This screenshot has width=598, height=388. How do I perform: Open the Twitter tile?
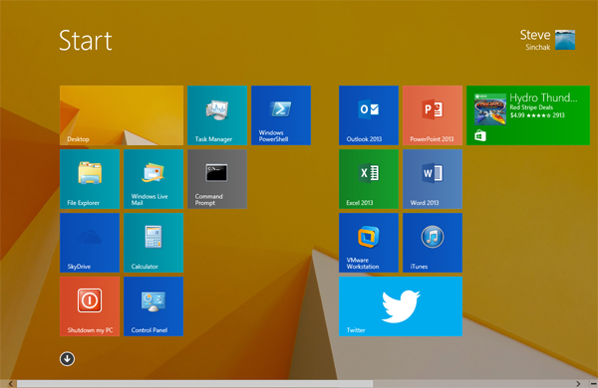(401, 306)
